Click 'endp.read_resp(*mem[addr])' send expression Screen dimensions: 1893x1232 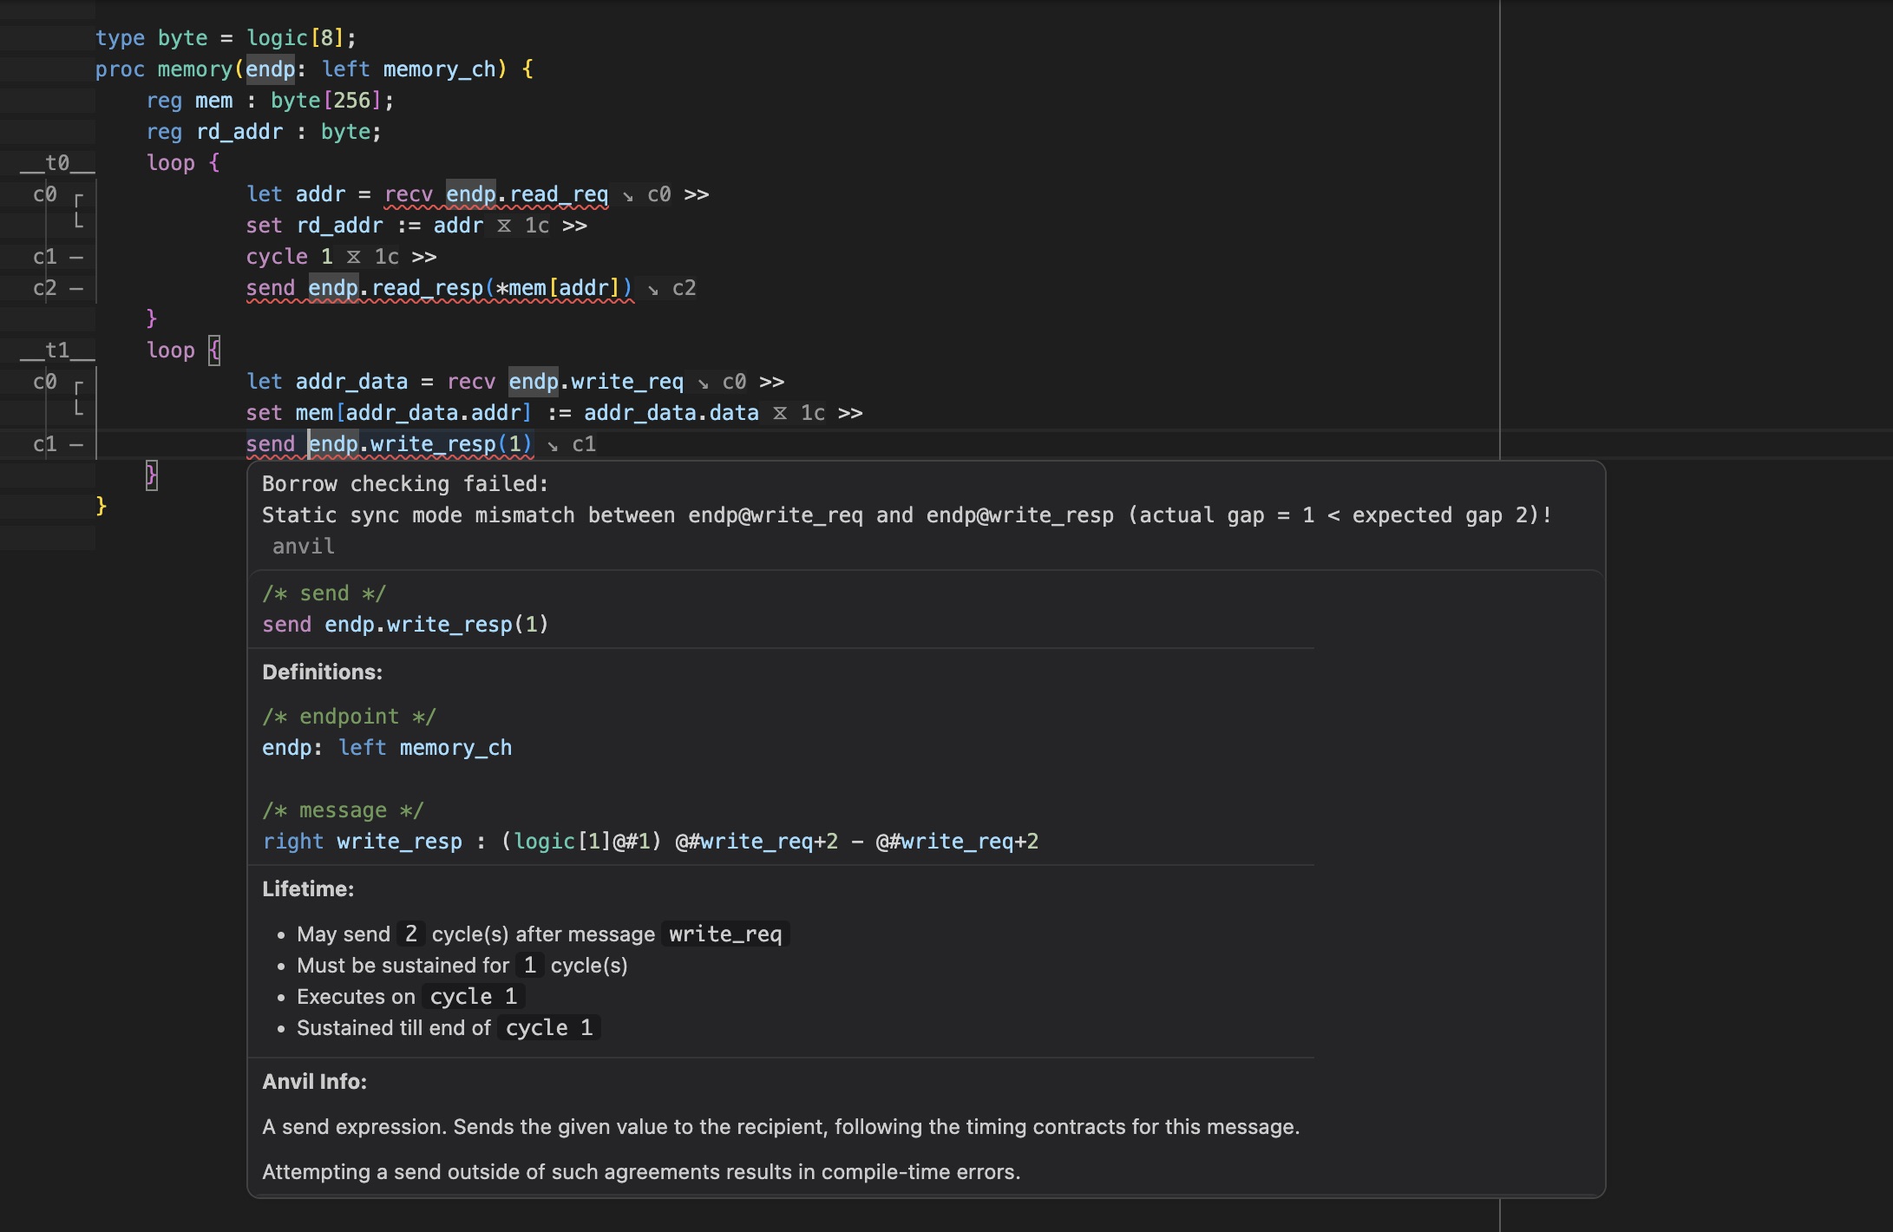tap(471, 288)
